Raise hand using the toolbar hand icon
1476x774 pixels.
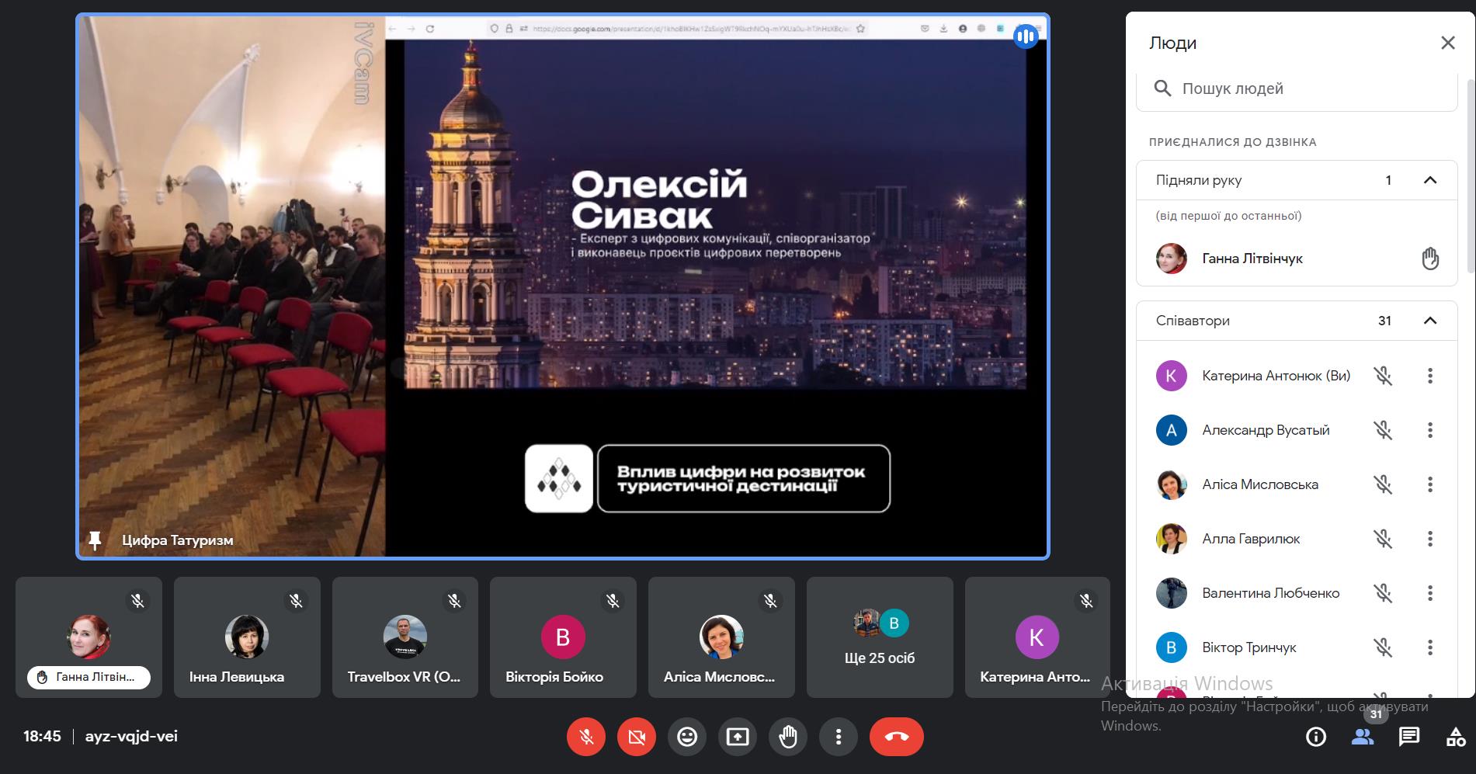[787, 737]
